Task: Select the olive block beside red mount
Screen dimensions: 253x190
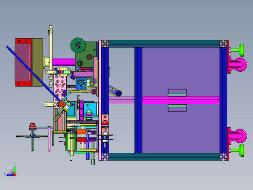Action: (37, 62)
